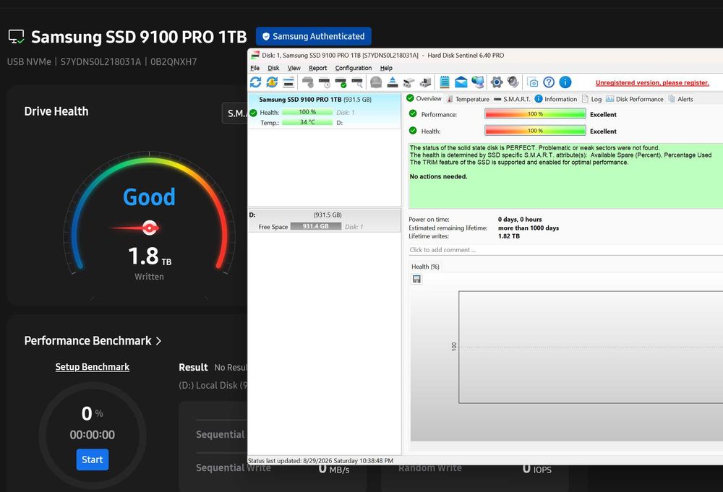The image size is (723, 492).
Task: Click the disk list panel toolbar icon
Action: pos(288,82)
